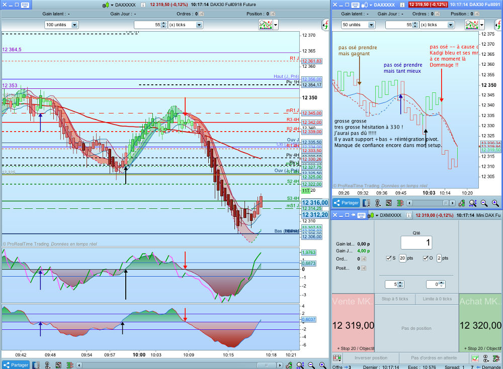
Task: Click the 55 ticks input field in main chart
Action: click(147, 25)
